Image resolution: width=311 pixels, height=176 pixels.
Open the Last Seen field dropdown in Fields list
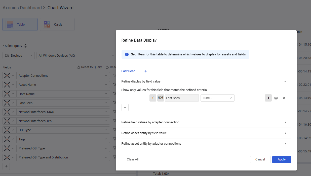click(63, 103)
